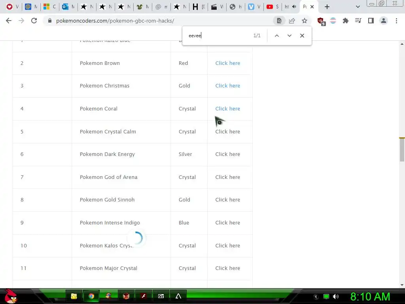Switch to the clapperboard icon tab
Image resolution: width=405 pixels, height=304 pixels.
[x=218, y=7]
